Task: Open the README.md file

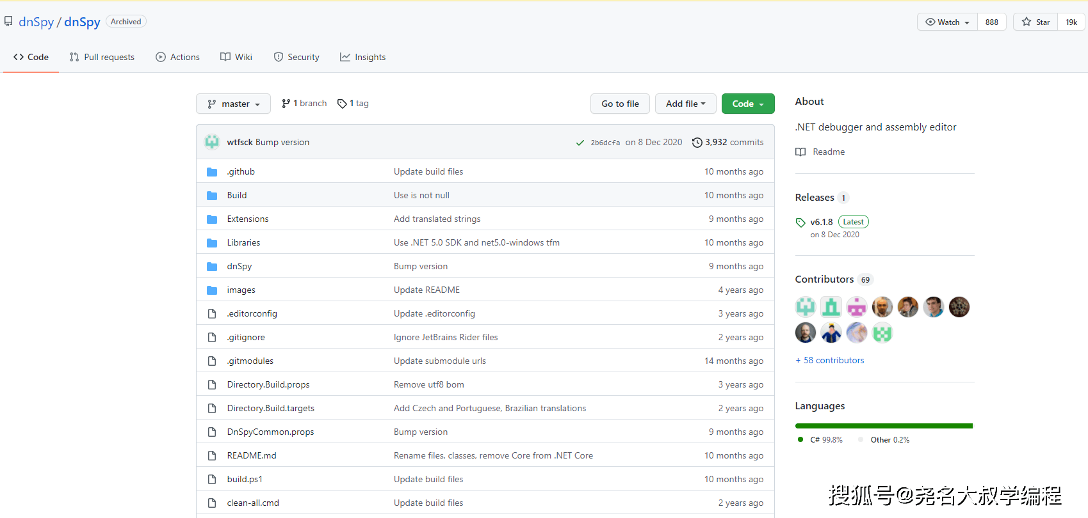Action: 252,455
